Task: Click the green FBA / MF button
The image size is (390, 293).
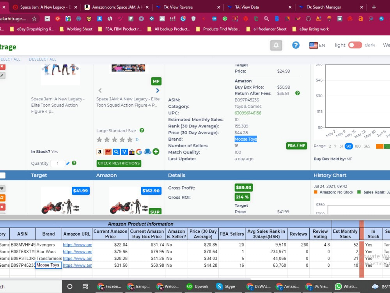Action: coord(296,146)
